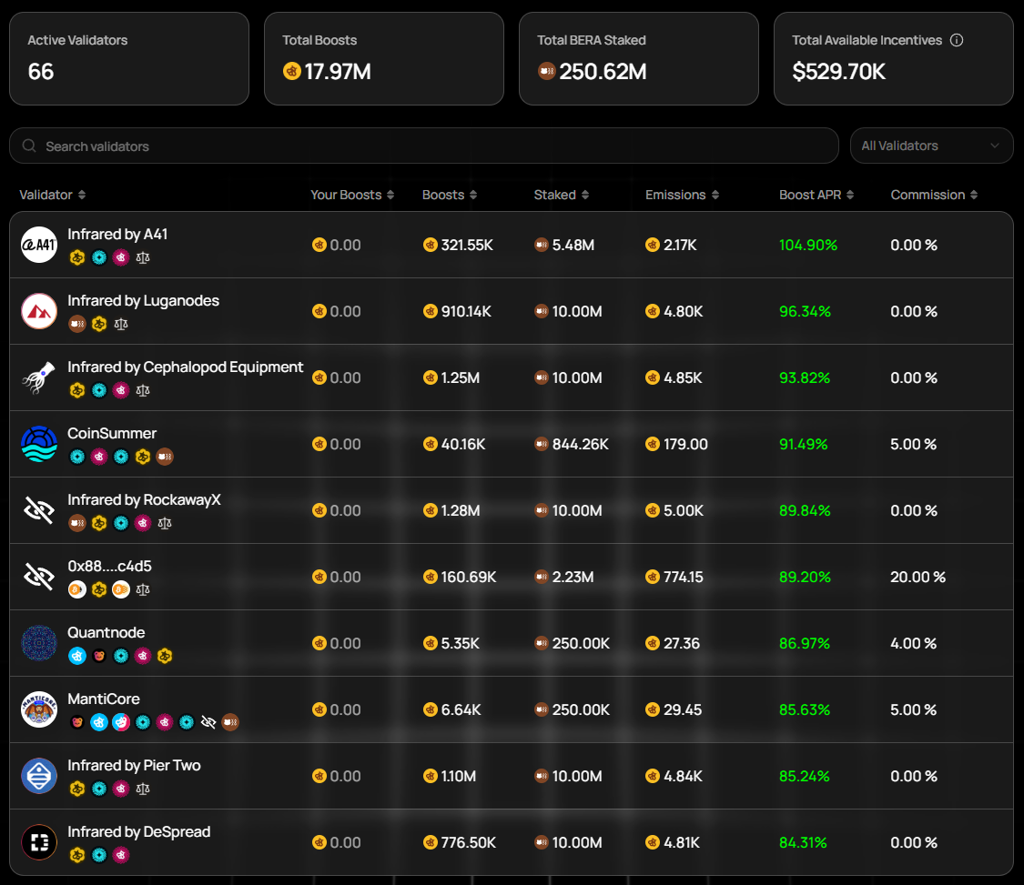Click the CoinSummer wave logo
The image size is (1024, 885).
click(x=39, y=444)
